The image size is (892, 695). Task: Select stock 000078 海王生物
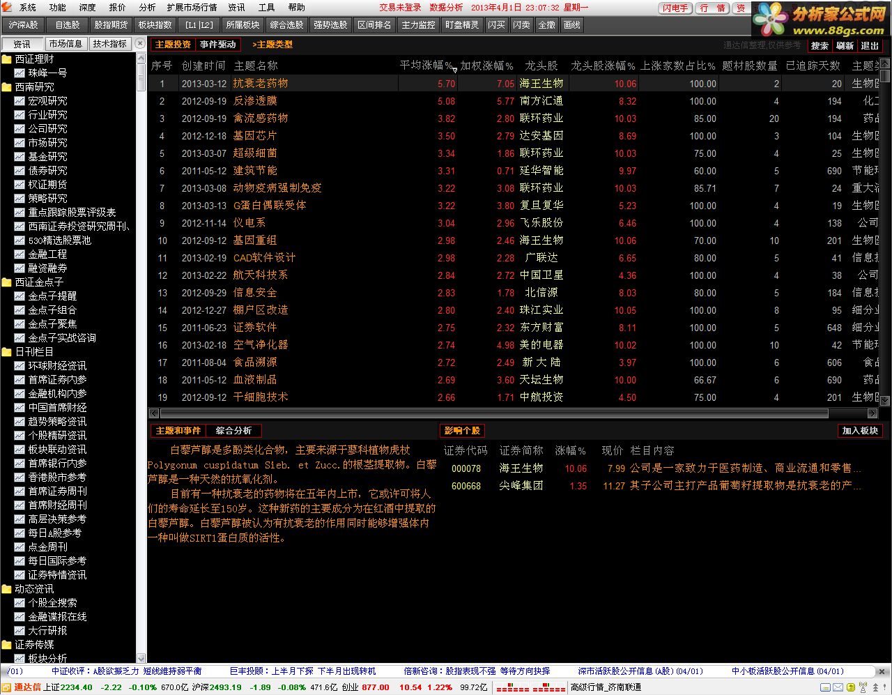(x=655, y=468)
